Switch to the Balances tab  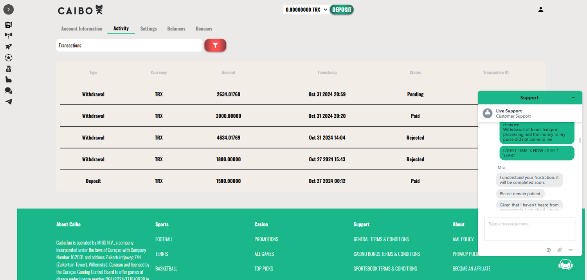176,29
